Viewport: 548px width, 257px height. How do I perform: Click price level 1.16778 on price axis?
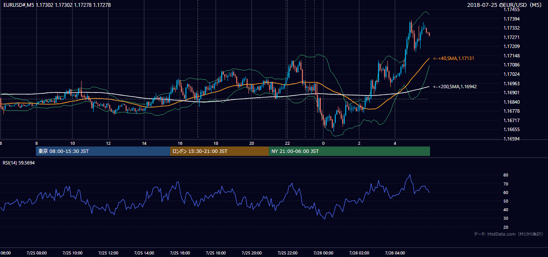point(511,111)
